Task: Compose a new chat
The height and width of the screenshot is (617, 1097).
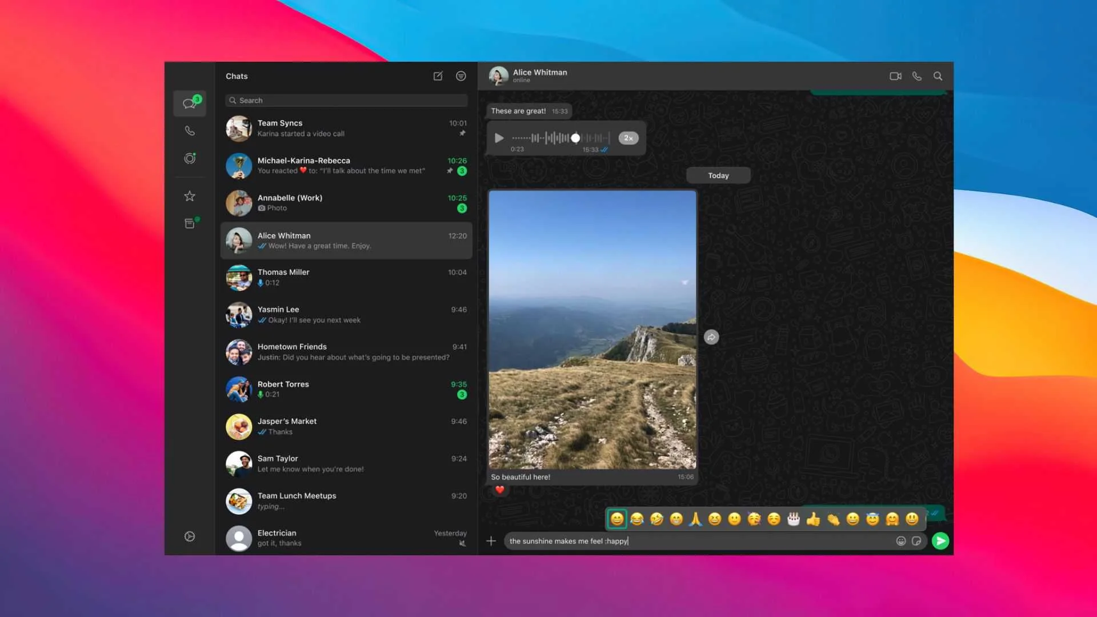Action: [x=438, y=76]
